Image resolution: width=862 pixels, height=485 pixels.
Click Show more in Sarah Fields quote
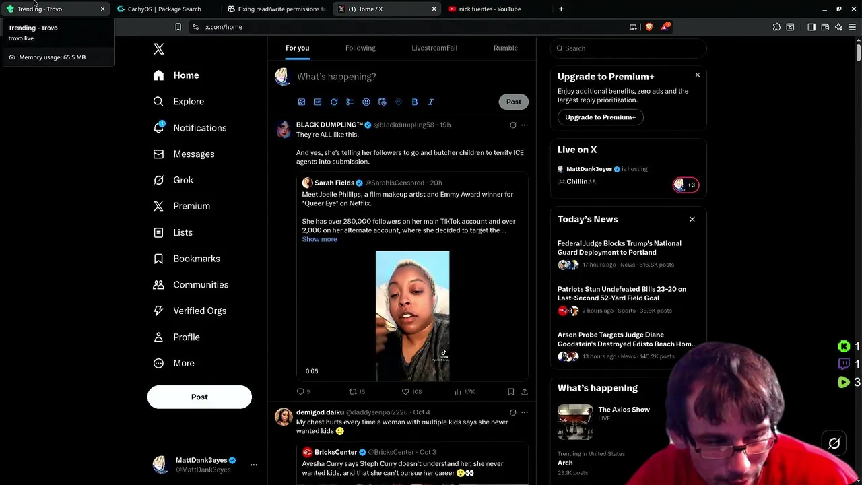point(319,239)
